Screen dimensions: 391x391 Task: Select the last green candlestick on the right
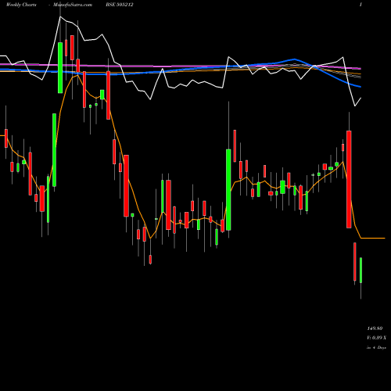(x=361, y=271)
